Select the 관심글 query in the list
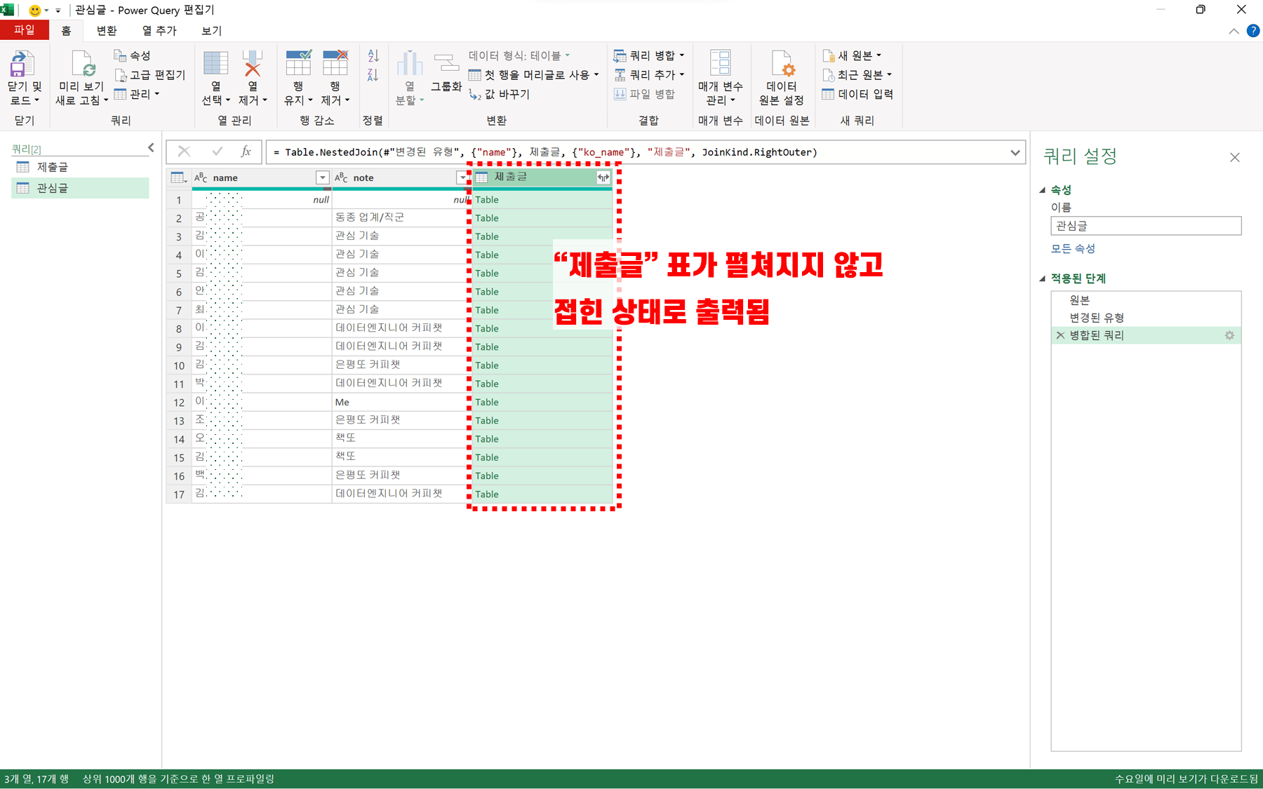1263x789 pixels. click(x=80, y=188)
